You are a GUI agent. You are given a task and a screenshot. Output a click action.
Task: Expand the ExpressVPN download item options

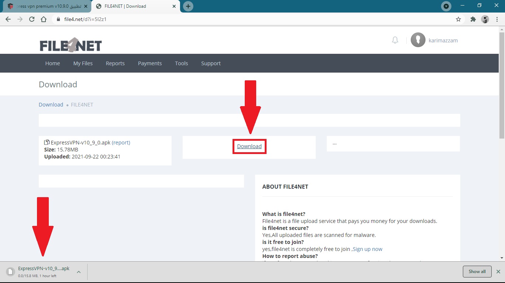click(79, 272)
